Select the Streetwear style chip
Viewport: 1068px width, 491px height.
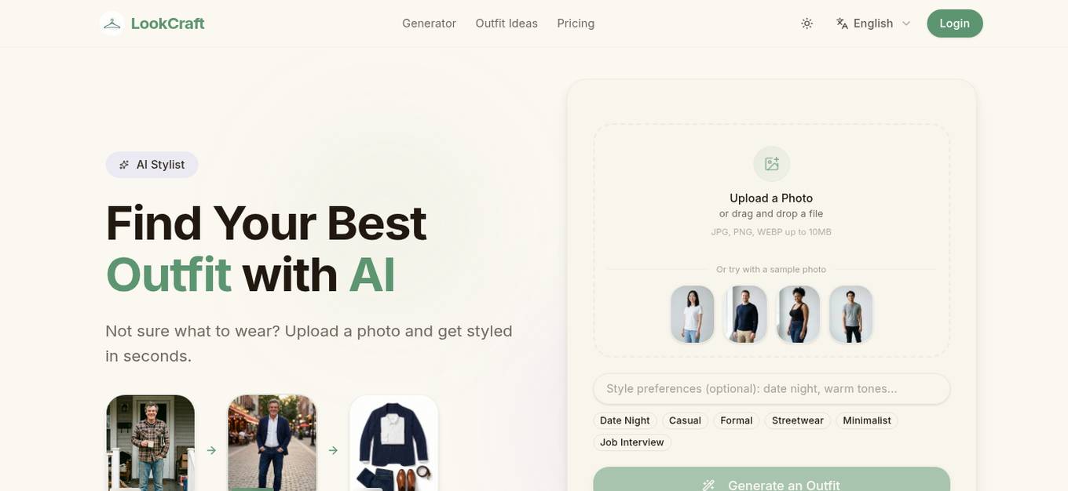(797, 421)
